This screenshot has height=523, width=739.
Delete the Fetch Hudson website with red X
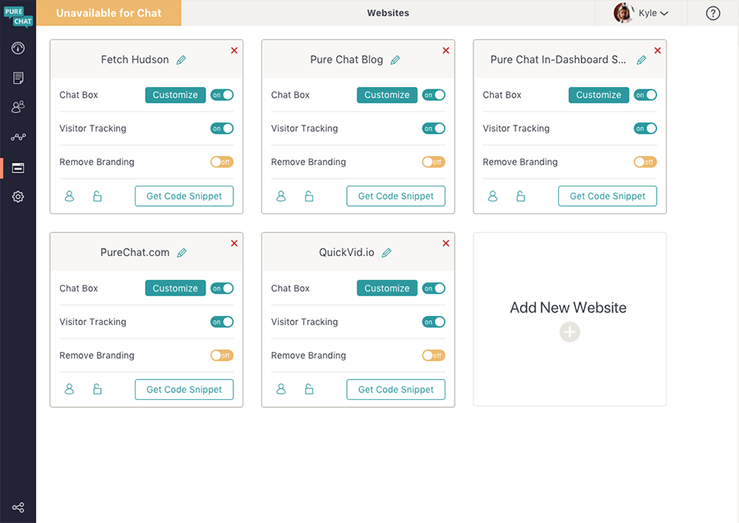point(234,50)
